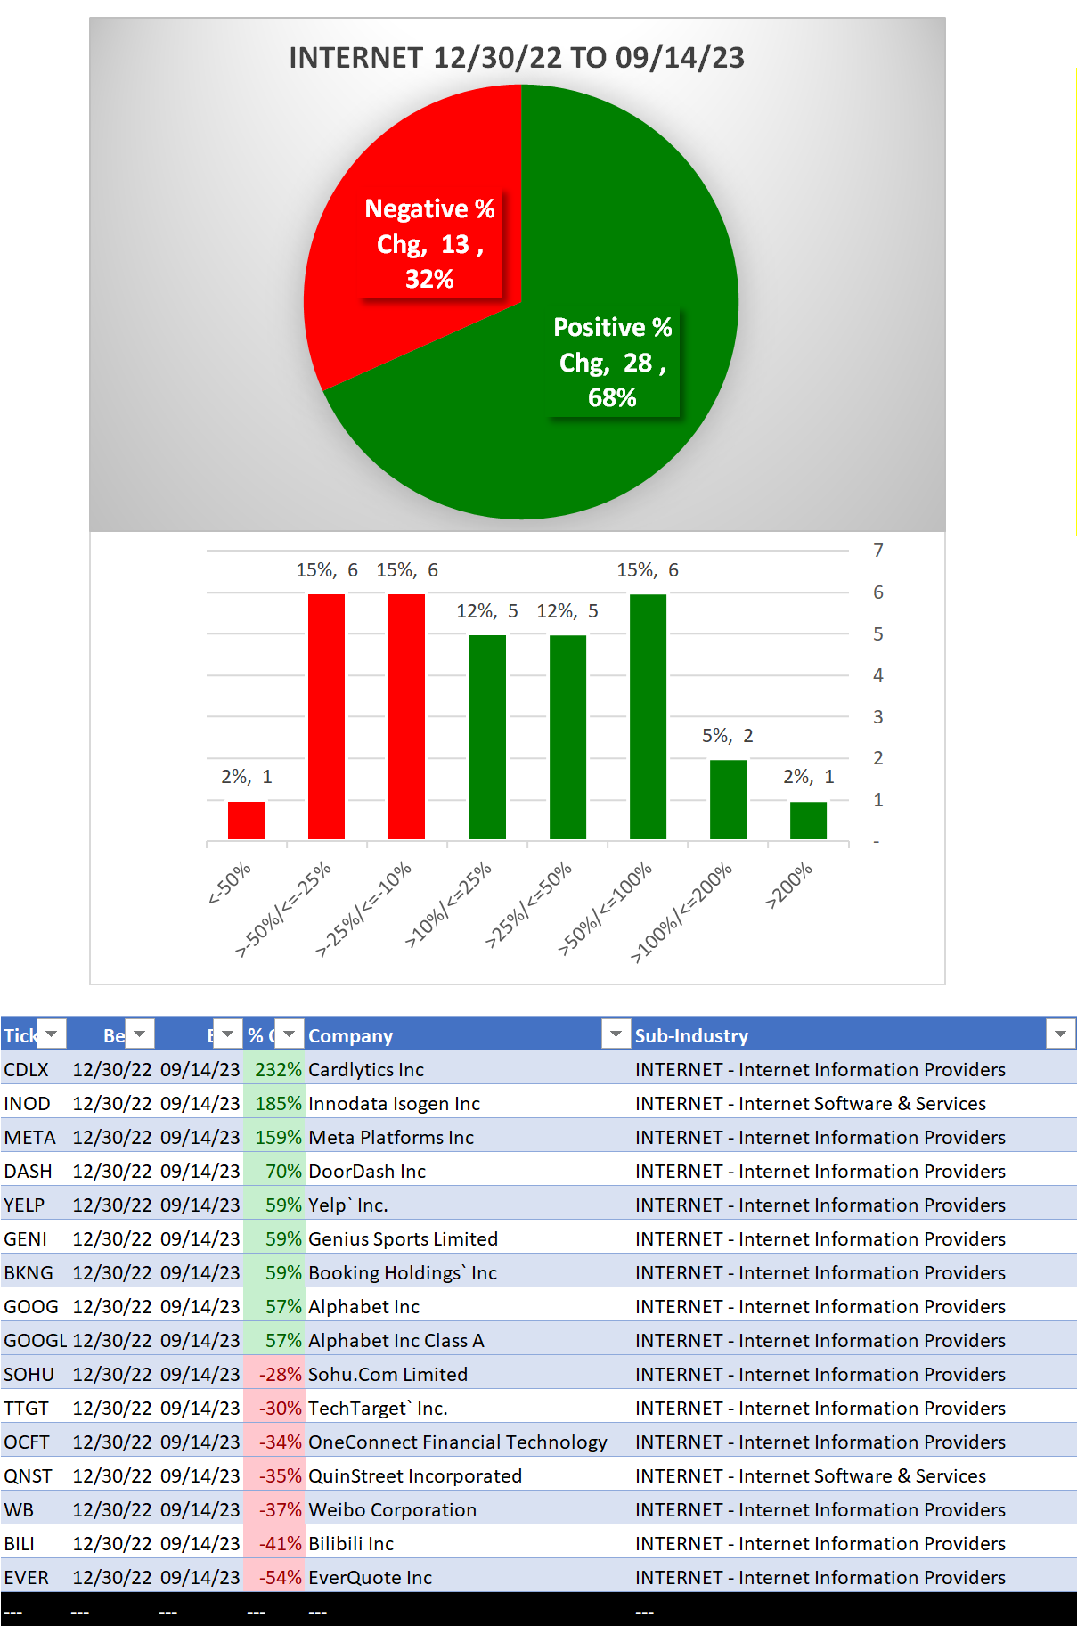Select the green bar for >10%/<=25% category
This screenshot has width=1077, height=1626.
pos(487,737)
